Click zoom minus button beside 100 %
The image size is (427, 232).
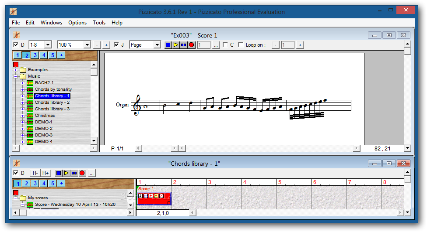[x=97, y=45]
